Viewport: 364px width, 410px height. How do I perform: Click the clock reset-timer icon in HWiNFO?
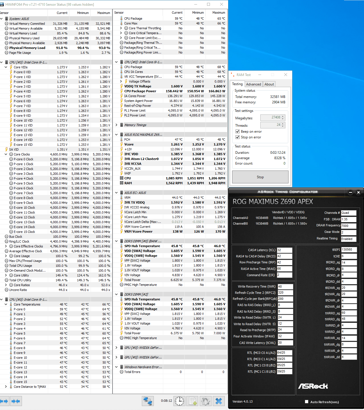[x=179, y=401]
